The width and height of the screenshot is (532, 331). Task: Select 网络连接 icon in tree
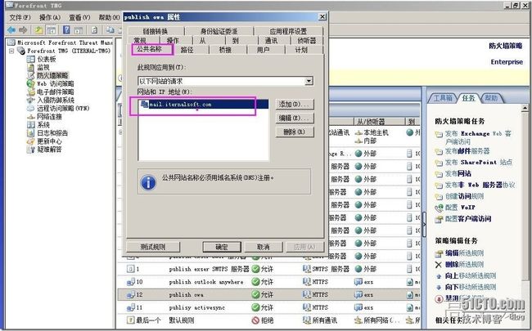click(x=30, y=117)
